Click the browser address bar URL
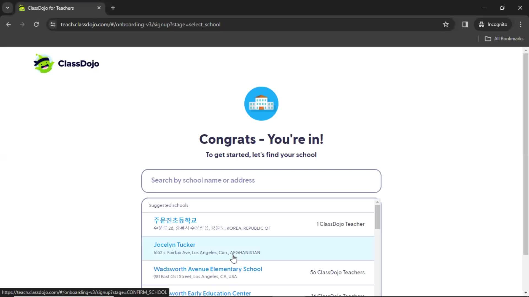The image size is (529, 297). tap(141, 24)
